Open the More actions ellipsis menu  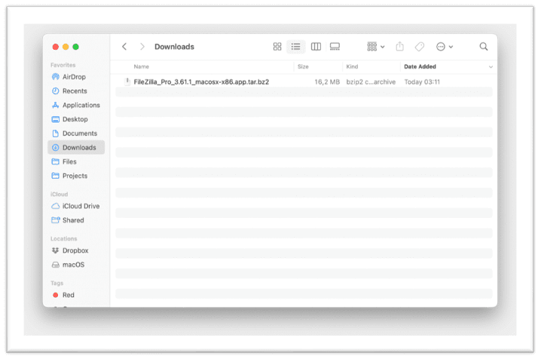pos(445,46)
